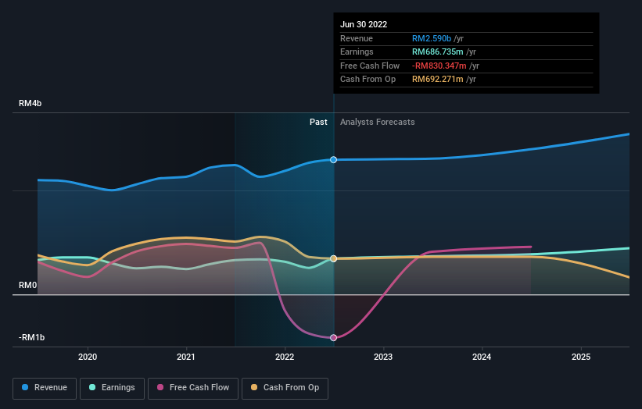Toggle the Free Cash Flow legend button
Viewport: 642px width, 409px height.
[x=193, y=388]
